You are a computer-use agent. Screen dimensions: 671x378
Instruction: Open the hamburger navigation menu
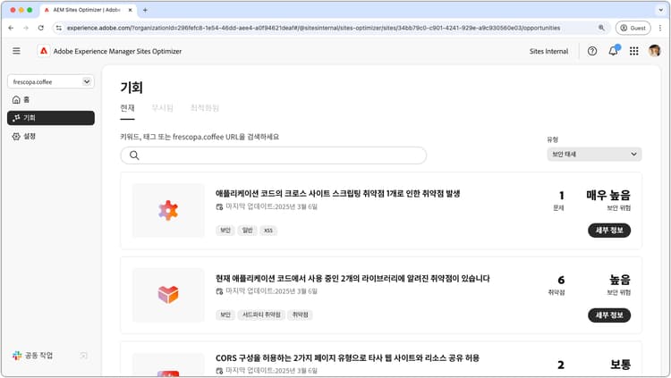tap(16, 51)
